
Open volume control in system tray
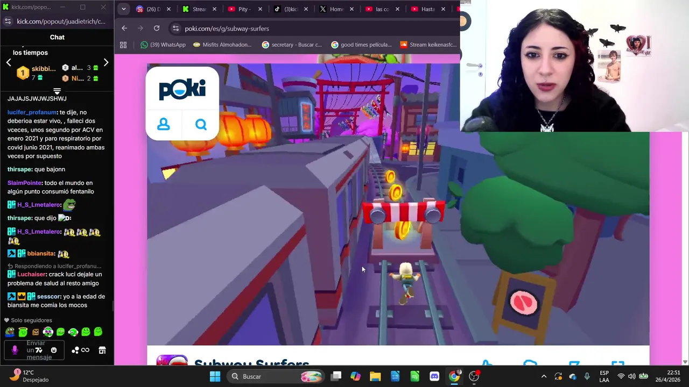pos(632,376)
